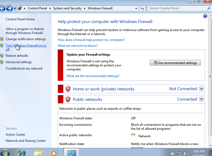Click the Back navigation arrow
The height and width of the screenshot is (156, 212).
[x=2, y=8]
